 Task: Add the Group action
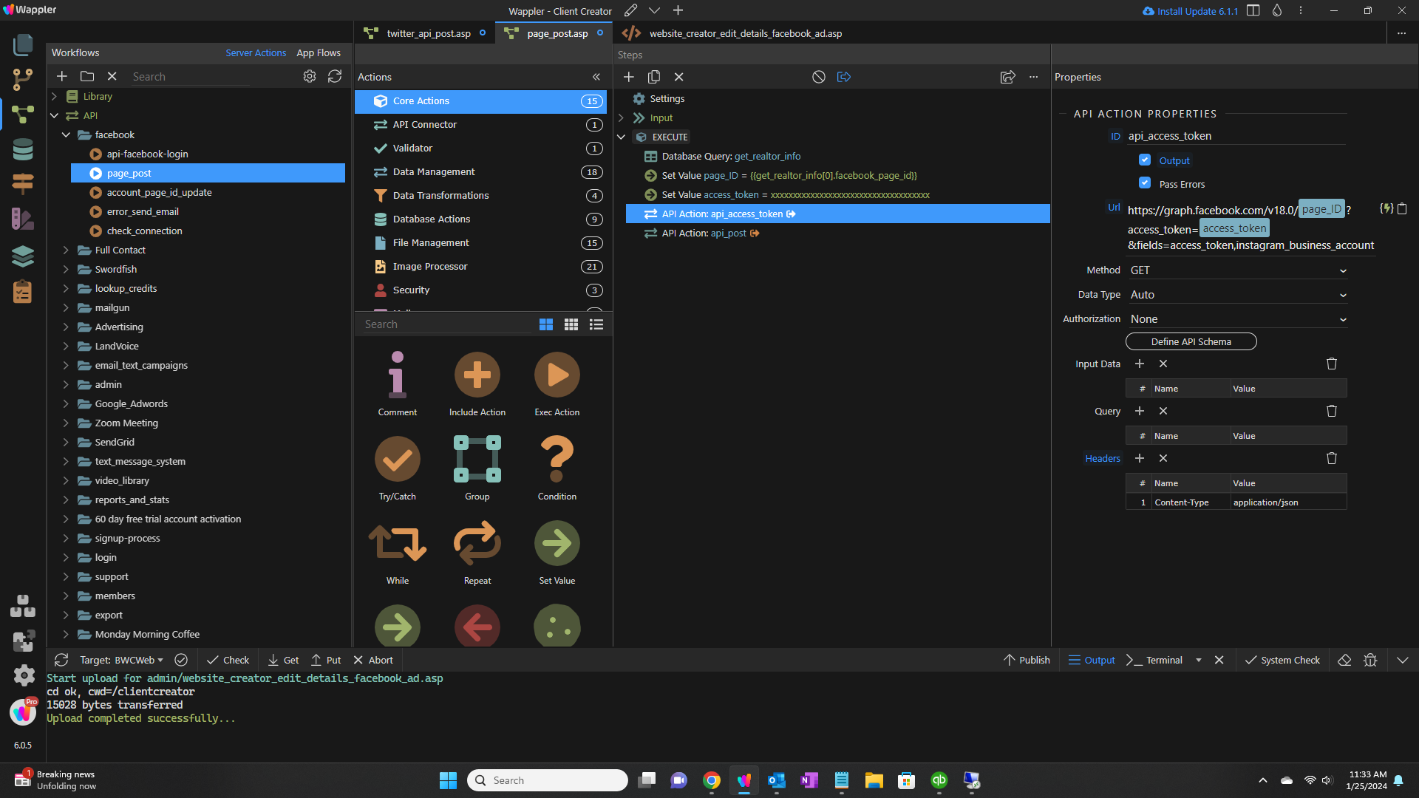[477, 468]
